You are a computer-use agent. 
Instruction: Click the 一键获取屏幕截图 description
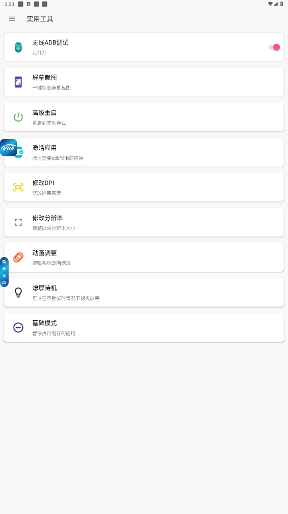click(x=51, y=88)
